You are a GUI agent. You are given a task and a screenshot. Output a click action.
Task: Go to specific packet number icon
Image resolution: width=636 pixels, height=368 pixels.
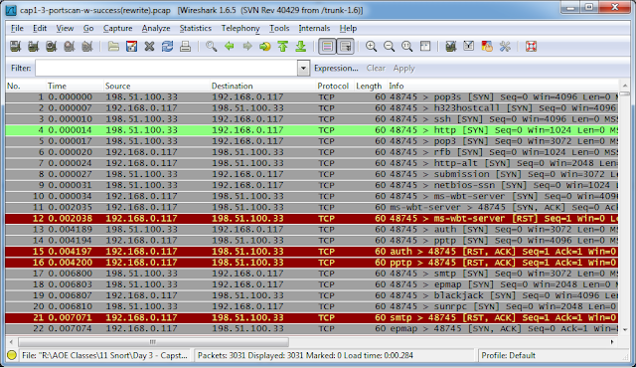(x=265, y=47)
